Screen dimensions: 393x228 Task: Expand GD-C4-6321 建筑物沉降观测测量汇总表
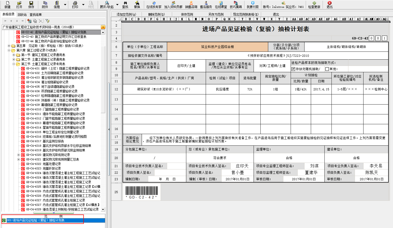18,159
